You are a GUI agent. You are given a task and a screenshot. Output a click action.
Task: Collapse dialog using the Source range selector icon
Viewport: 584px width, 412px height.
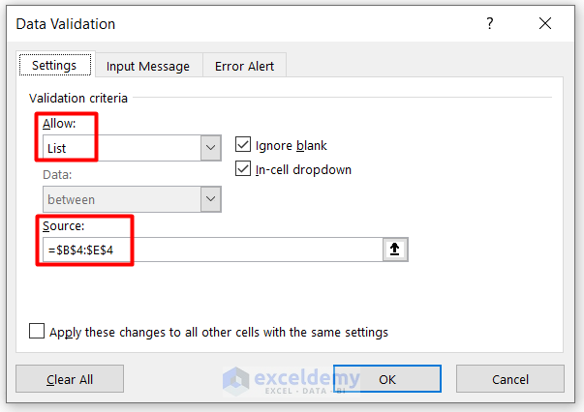point(397,250)
